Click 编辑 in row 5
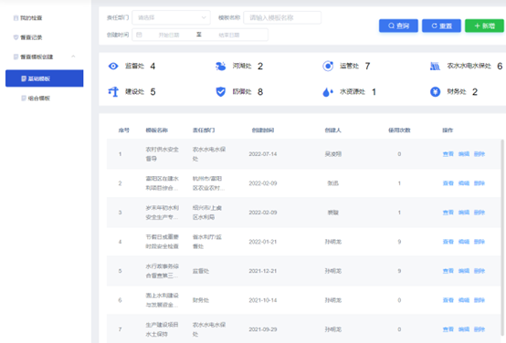506x343 pixels. [x=464, y=271]
